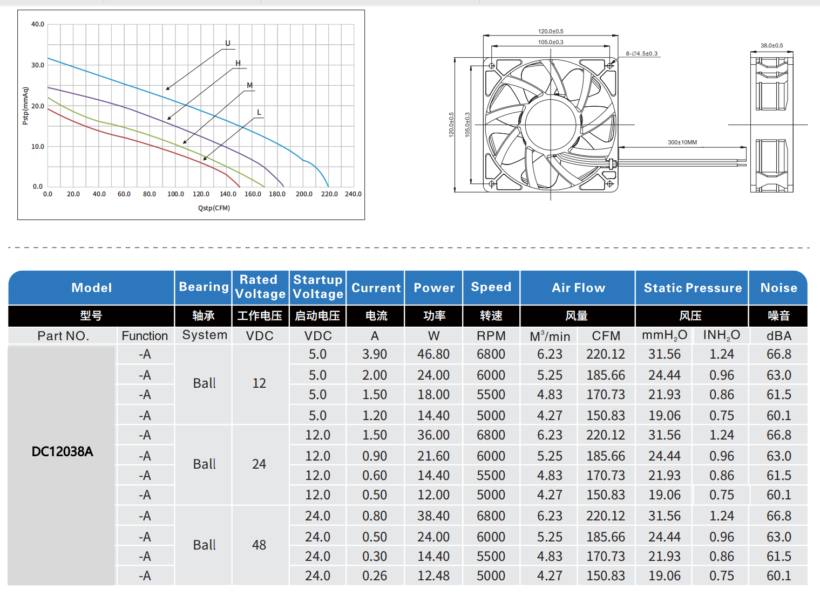Click the L curve label in chart

pyautogui.click(x=259, y=112)
